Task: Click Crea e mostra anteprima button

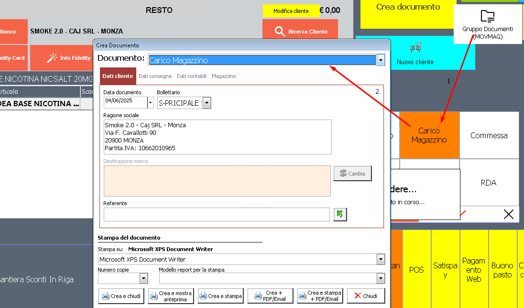Action: click(171, 296)
